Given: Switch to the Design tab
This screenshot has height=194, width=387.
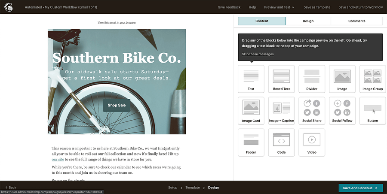Looking at the screenshot, I should pyautogui.click(x=308, y=21).
